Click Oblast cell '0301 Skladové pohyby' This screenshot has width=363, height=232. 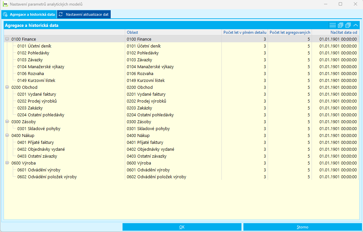173,129
